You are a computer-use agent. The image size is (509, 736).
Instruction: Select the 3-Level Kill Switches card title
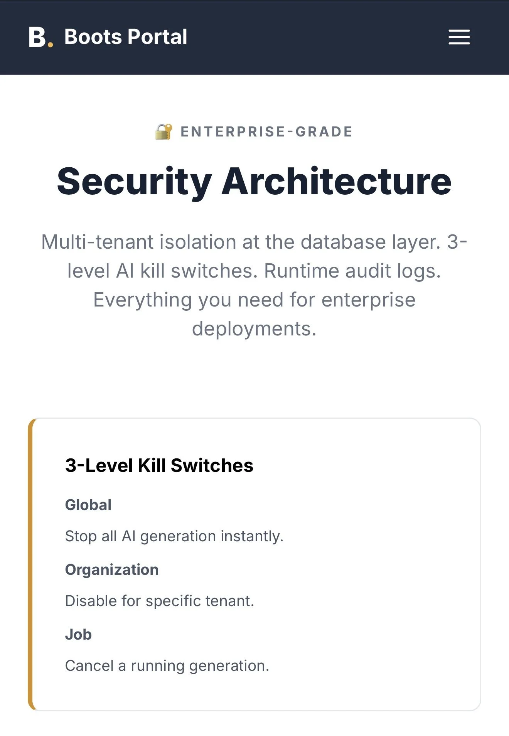tap(159, 465)
